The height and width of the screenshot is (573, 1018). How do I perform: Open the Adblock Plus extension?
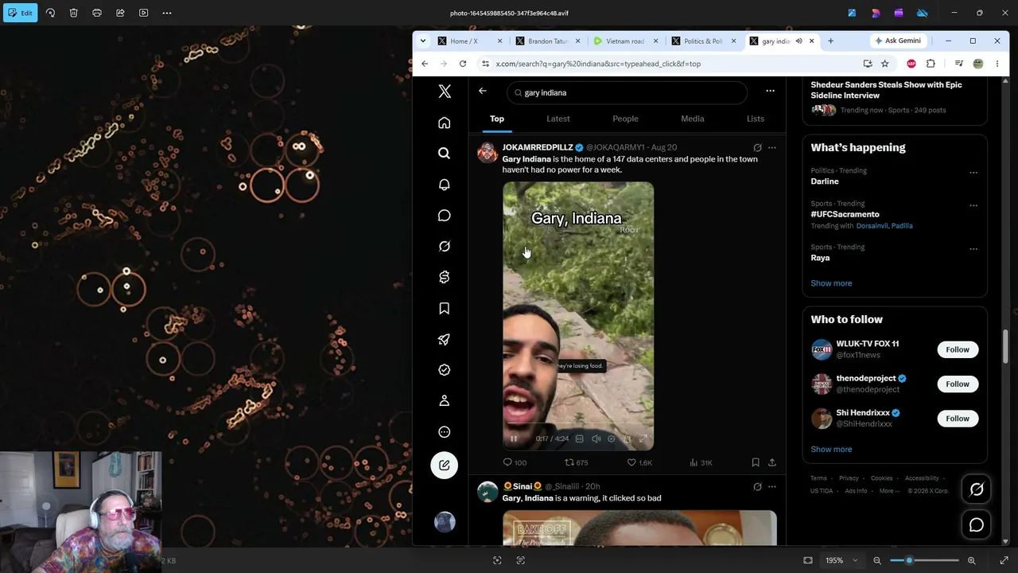911,64
